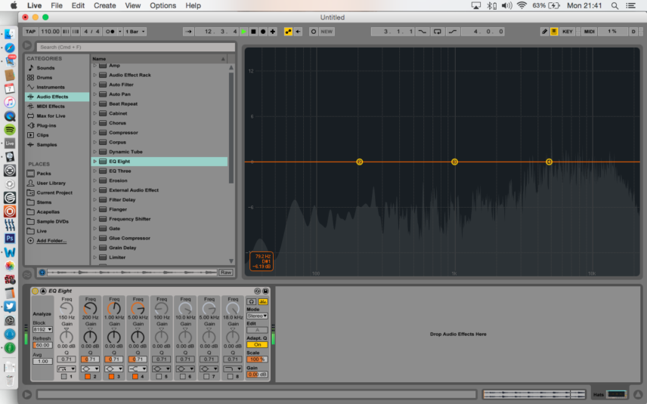
Task: Toggle EQ Eight audition headphones icon
Action: click(x=251, y=302)
